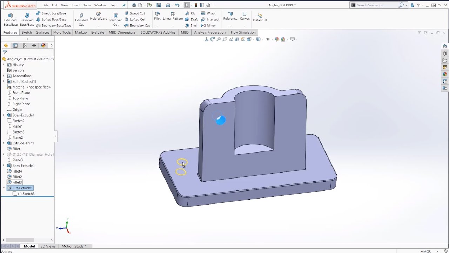Select the Shell tool

pyautogui.click(x=191, y=25)
